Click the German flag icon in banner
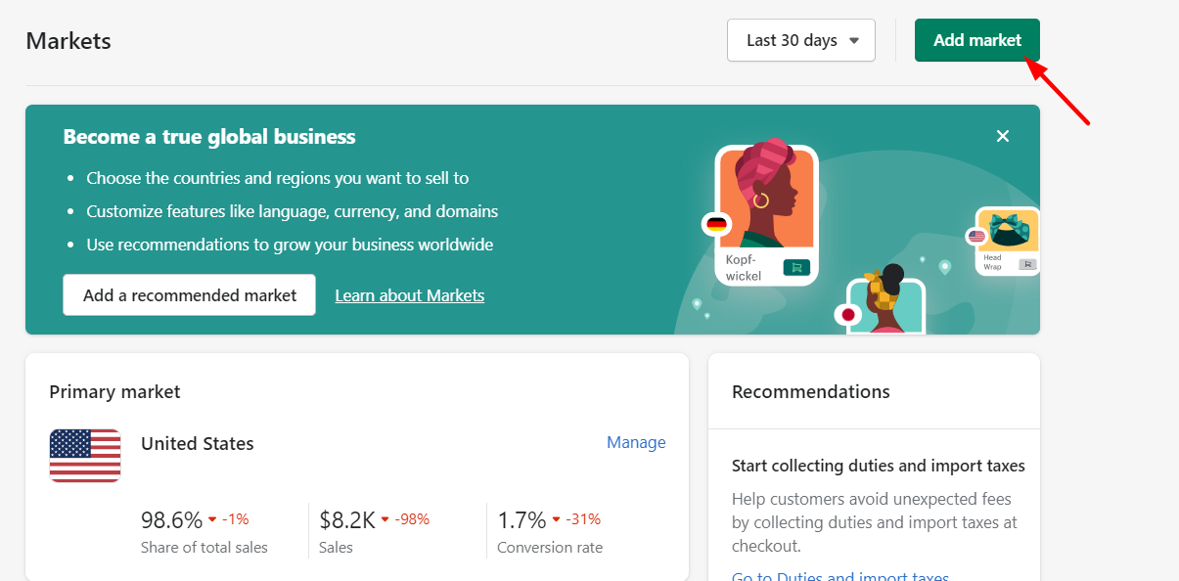The height and width of the screenshot is (581, 1179). click(x=717, y=224)
